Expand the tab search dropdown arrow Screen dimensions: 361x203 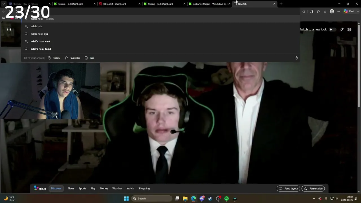[x=4, y=4]
